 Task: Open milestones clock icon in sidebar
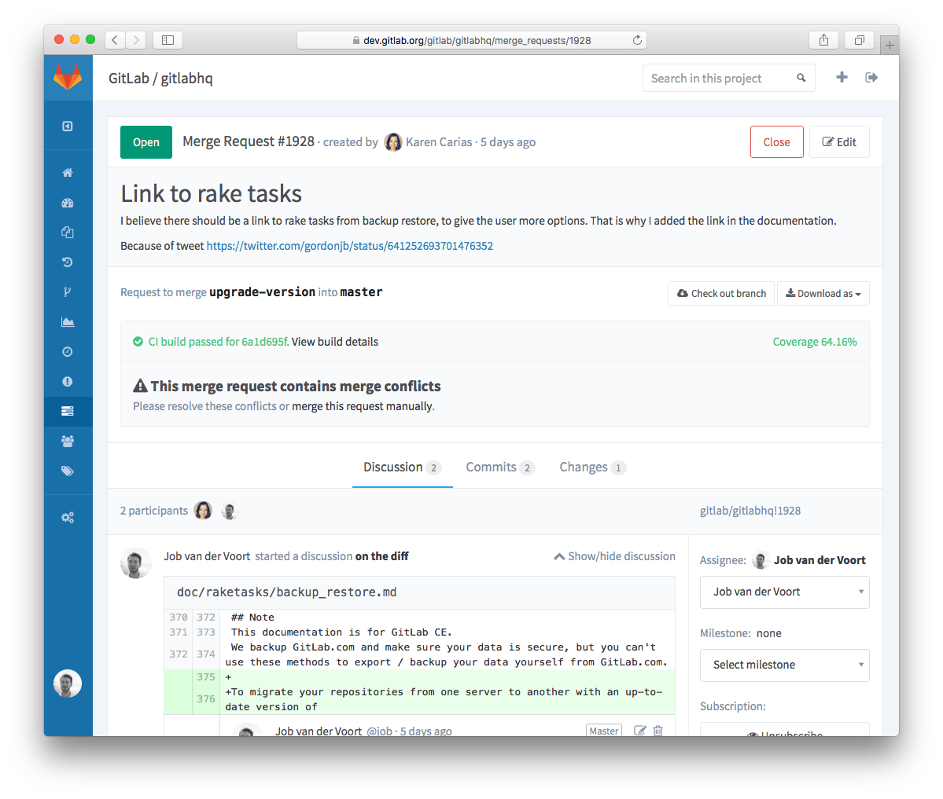pyautogui.click(x=68, y=351)
